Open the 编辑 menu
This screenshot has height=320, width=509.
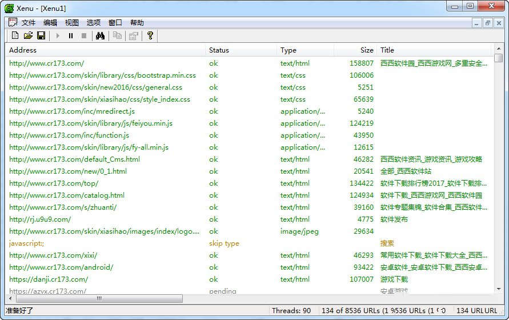point(50,23)
